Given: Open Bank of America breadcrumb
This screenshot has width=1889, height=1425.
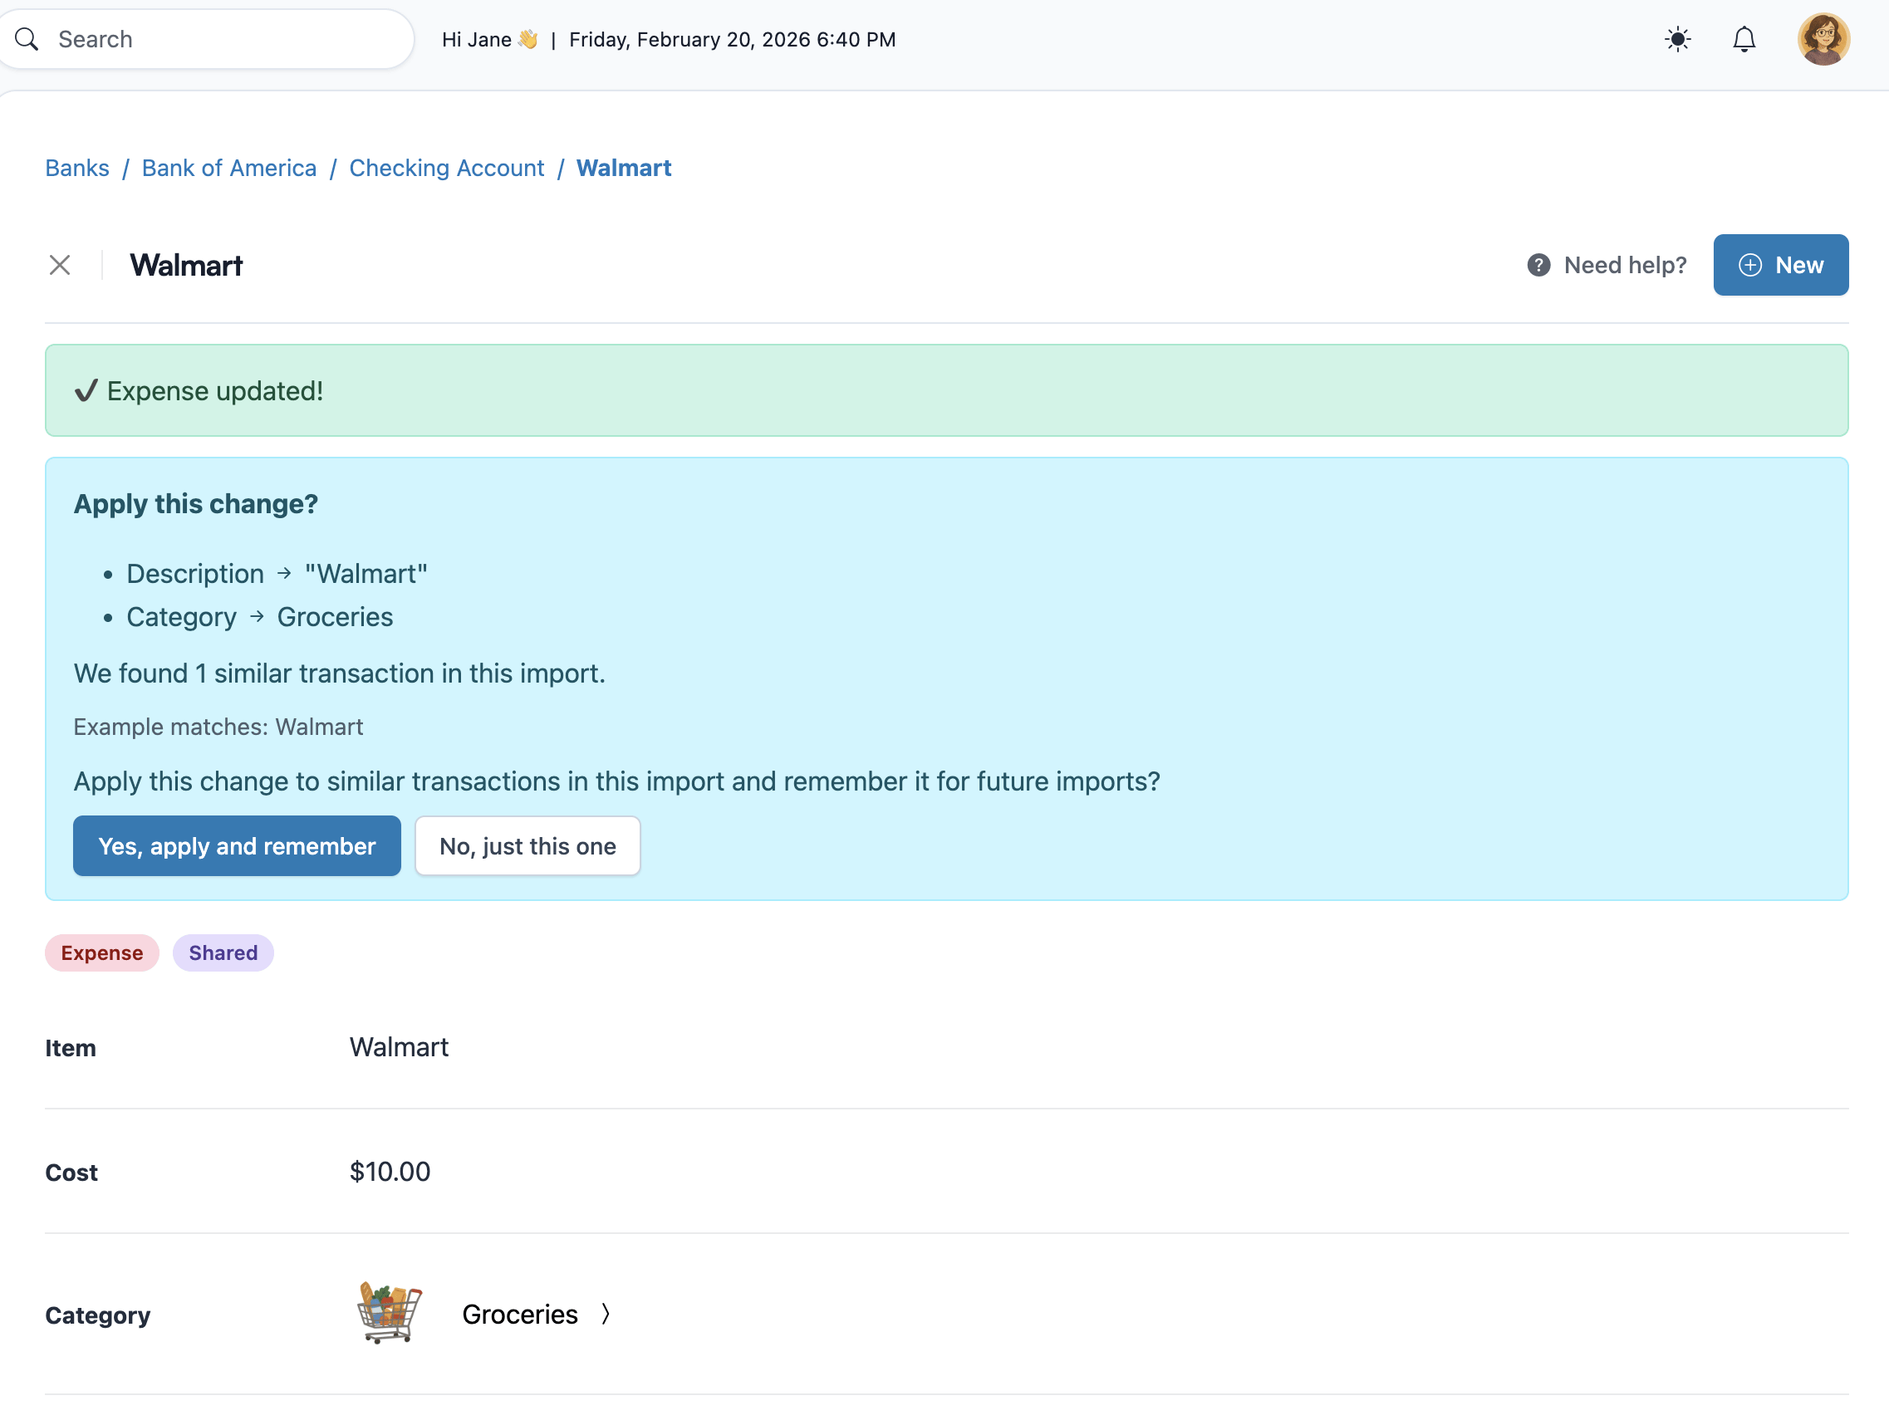Looking at the screenshot, I should [x=229, y=169].
